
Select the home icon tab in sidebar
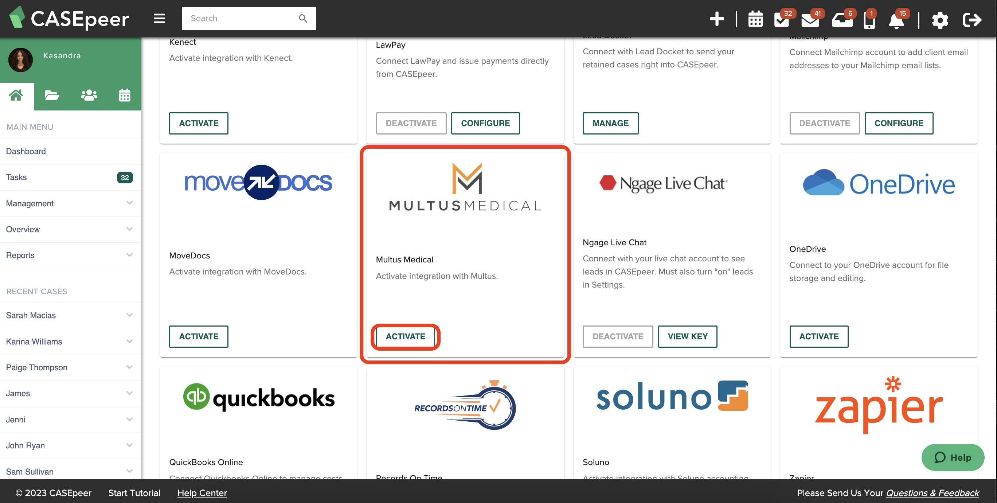click(16, 95)
